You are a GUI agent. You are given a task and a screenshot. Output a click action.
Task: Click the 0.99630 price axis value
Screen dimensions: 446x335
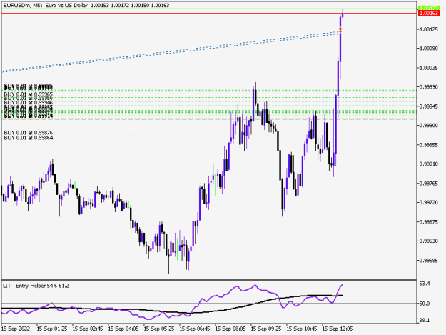pos(429,241)
